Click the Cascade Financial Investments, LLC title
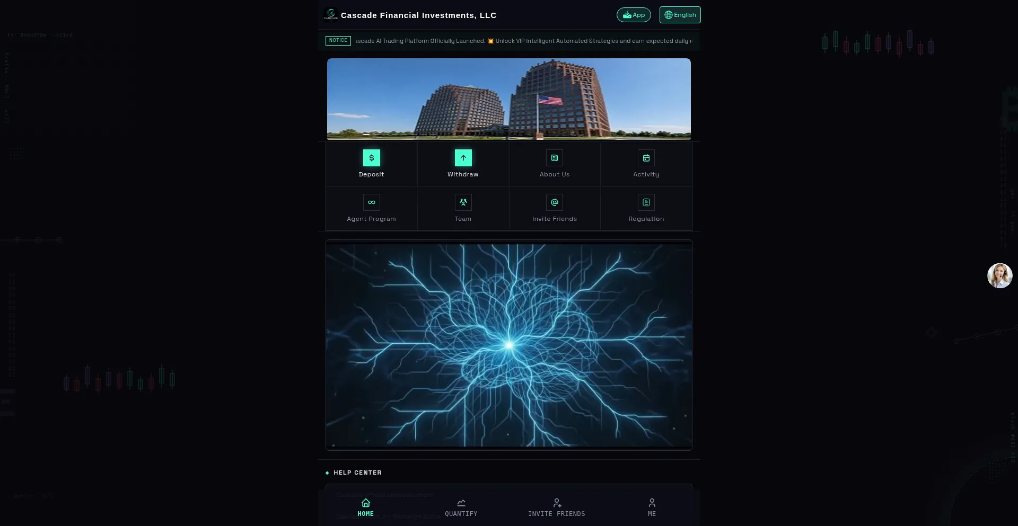 419,15
